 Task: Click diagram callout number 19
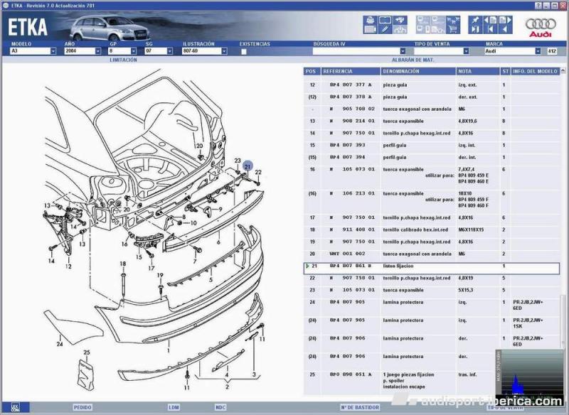click(161, 276)
